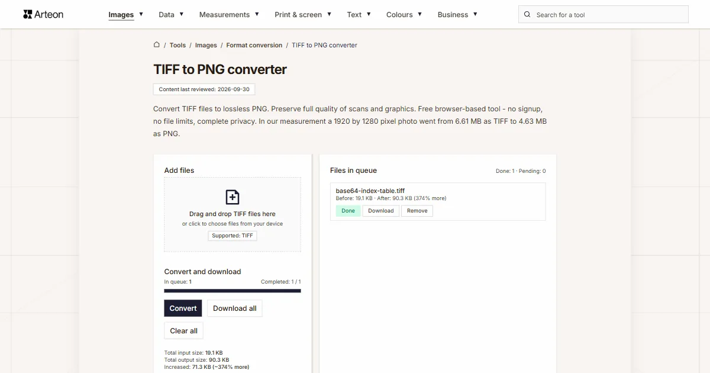Image resolution: width=710 pixels, height=373 pixels.
Task: Click the Completed: 1 / 1 text
Action: coord(281,282)
